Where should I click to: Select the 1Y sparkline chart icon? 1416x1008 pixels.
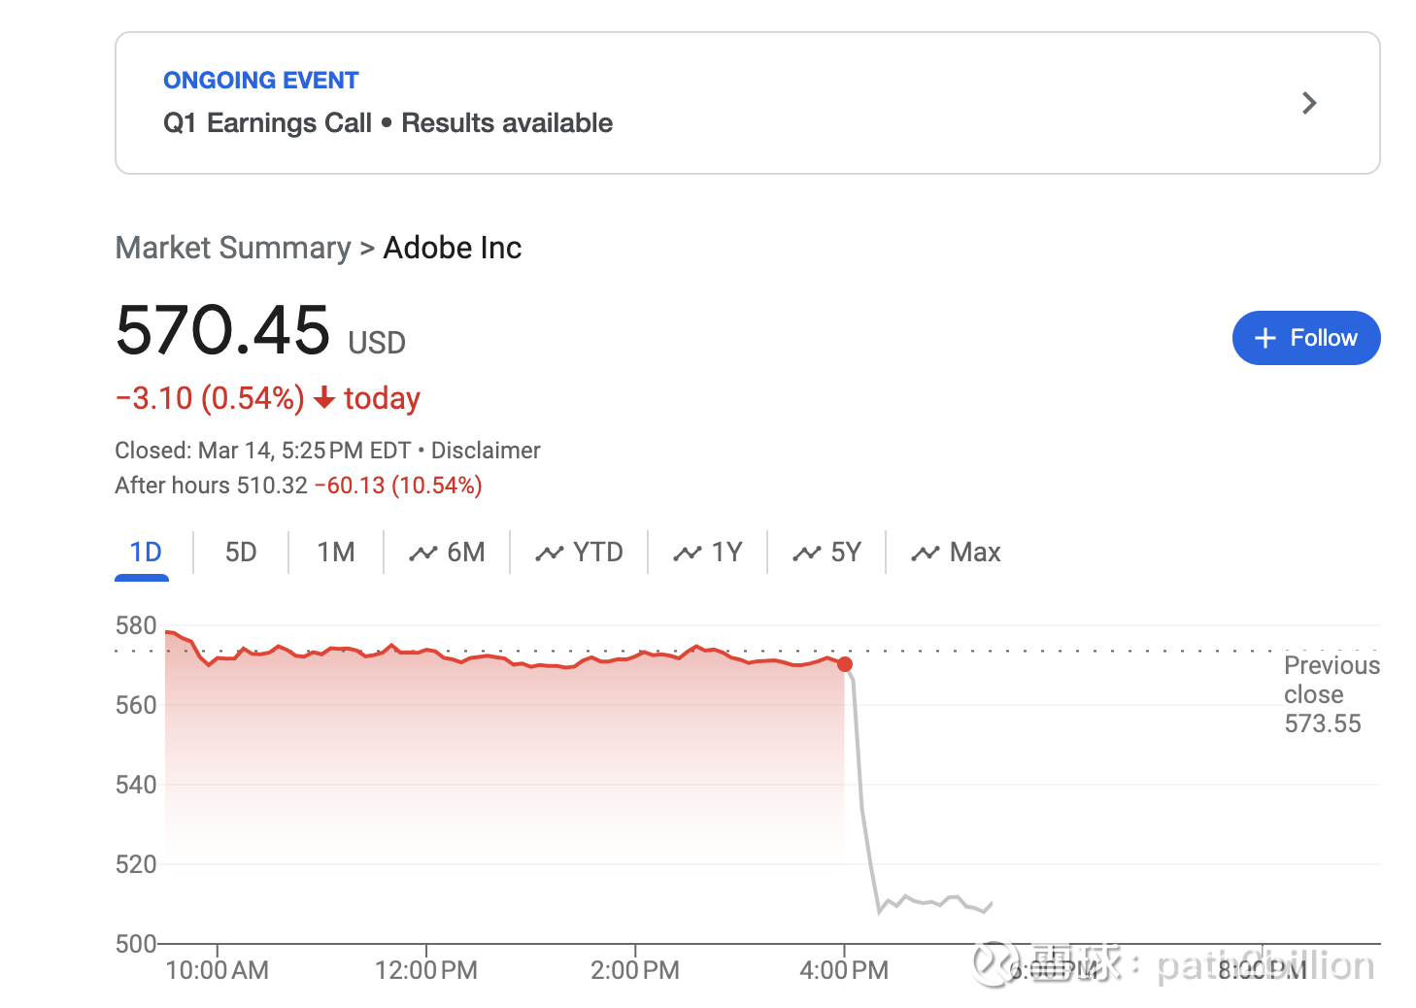687,552
